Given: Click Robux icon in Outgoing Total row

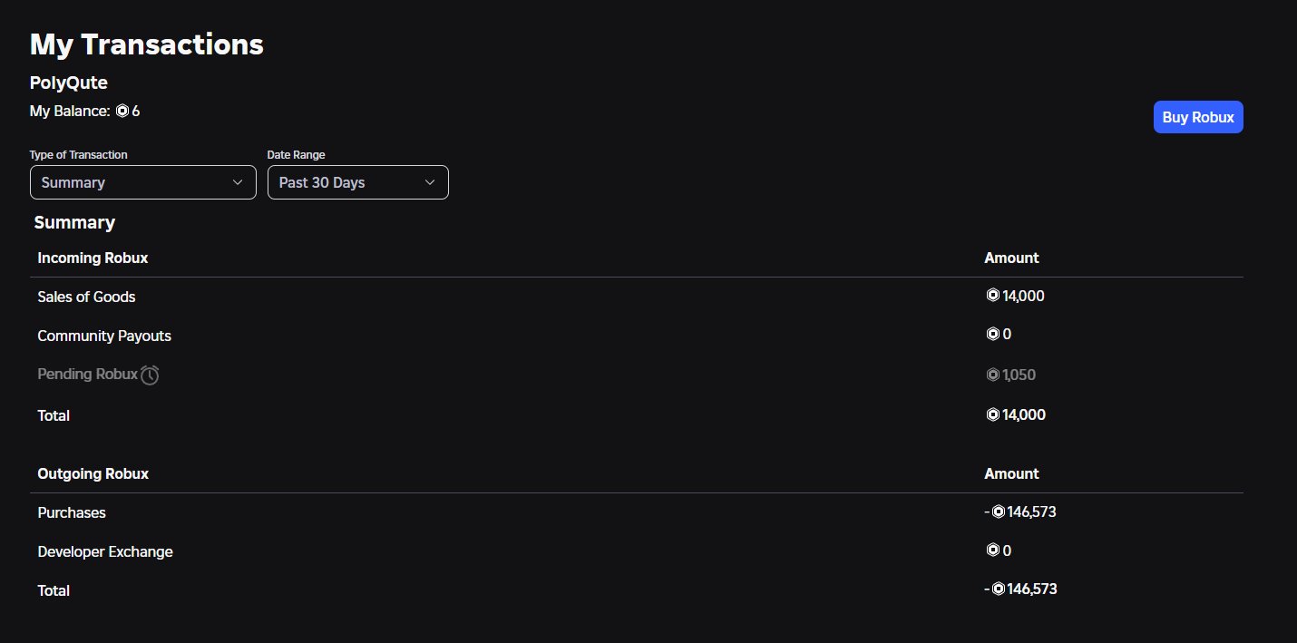Looking at the screenshot, I should 998,589.
